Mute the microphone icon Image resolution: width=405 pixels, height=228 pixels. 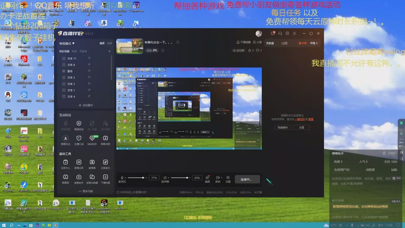pyautogui.click(x=122, y=178)
